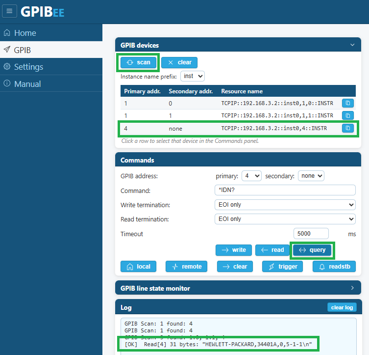Clear the log output
The height and width of the screenshot is (355, 369).
pyautogui.click(x=342, y=307)
